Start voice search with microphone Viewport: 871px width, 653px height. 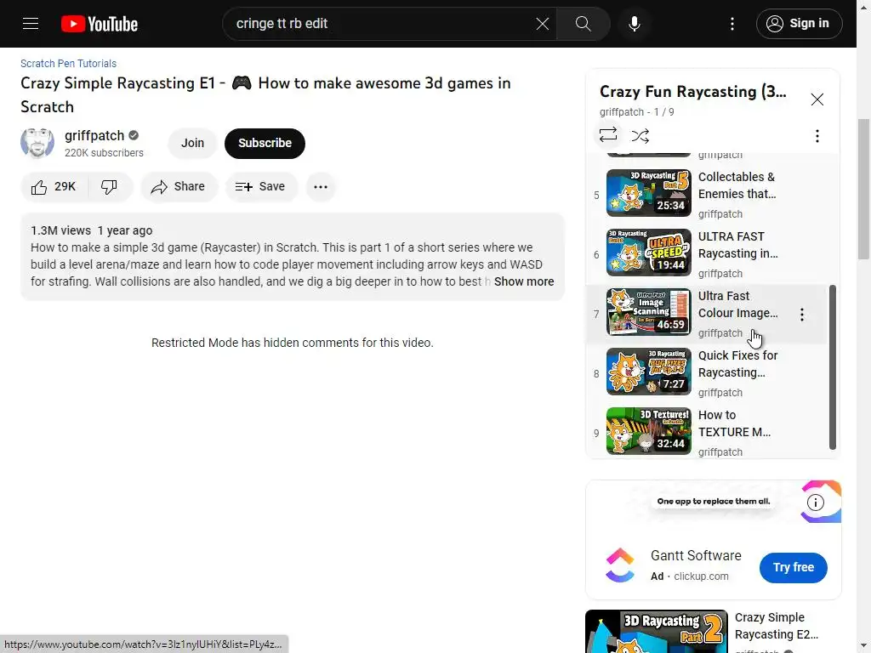635,24
